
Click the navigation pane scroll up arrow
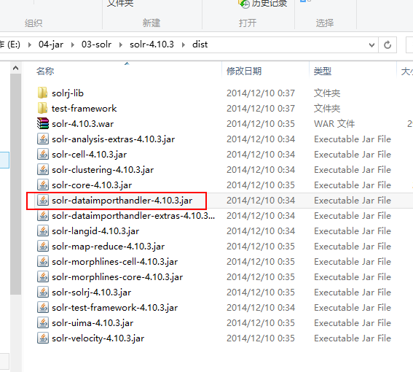15,69
